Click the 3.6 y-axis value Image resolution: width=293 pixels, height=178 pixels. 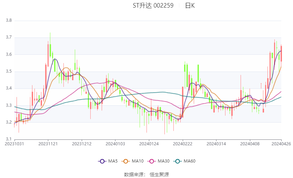[x=9, y=54]
